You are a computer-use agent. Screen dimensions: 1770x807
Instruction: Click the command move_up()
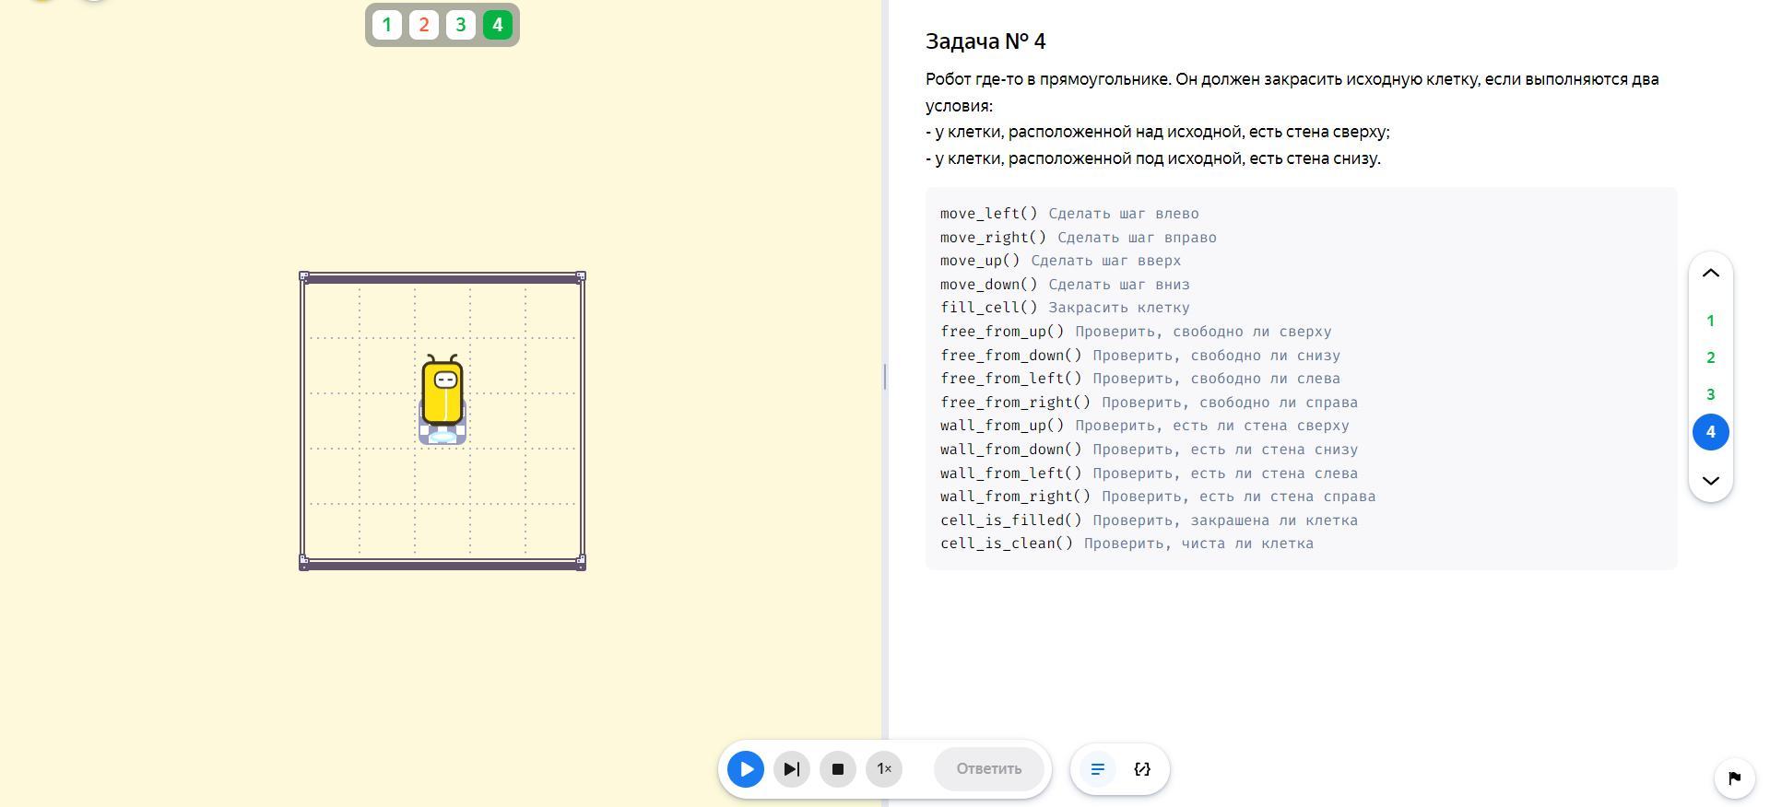click(x=980, y=261)
